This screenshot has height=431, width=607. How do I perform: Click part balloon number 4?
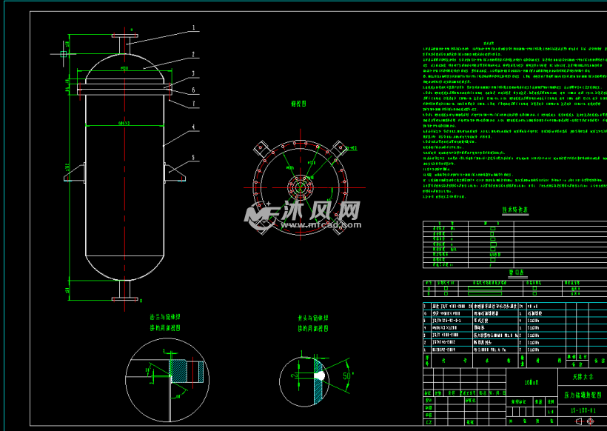pos(193,127)
